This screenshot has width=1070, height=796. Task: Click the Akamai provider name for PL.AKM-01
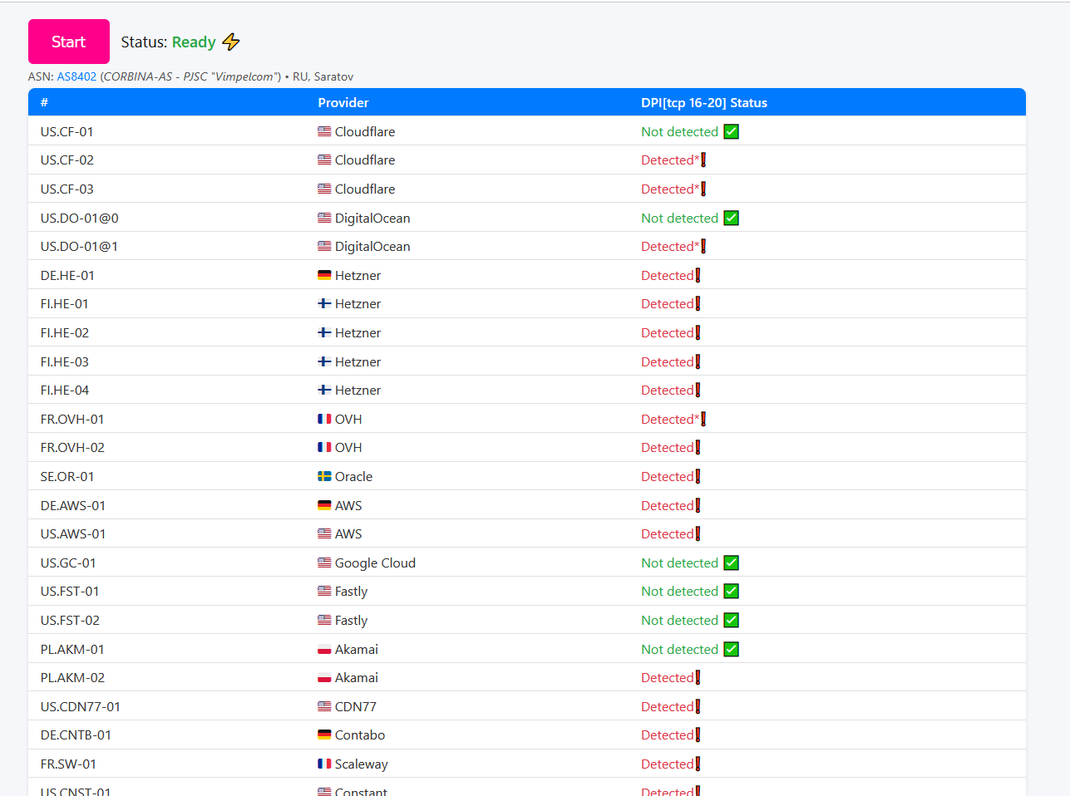click(357, 649)
